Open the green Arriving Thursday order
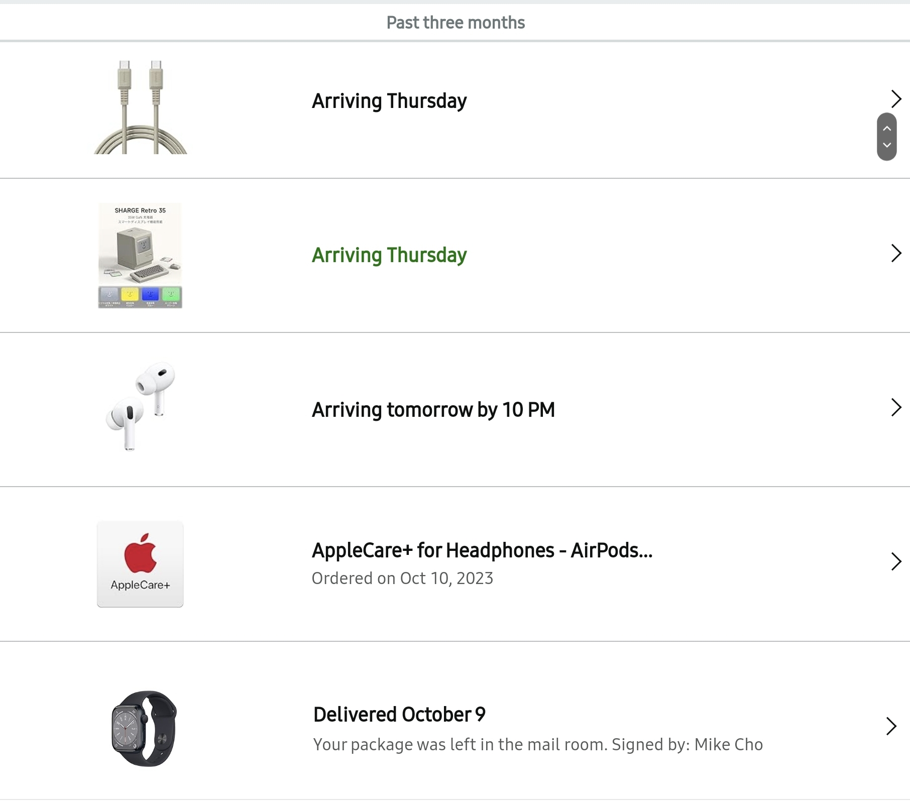The width and height of the screenshot is (910, 804). click(389, 255)
